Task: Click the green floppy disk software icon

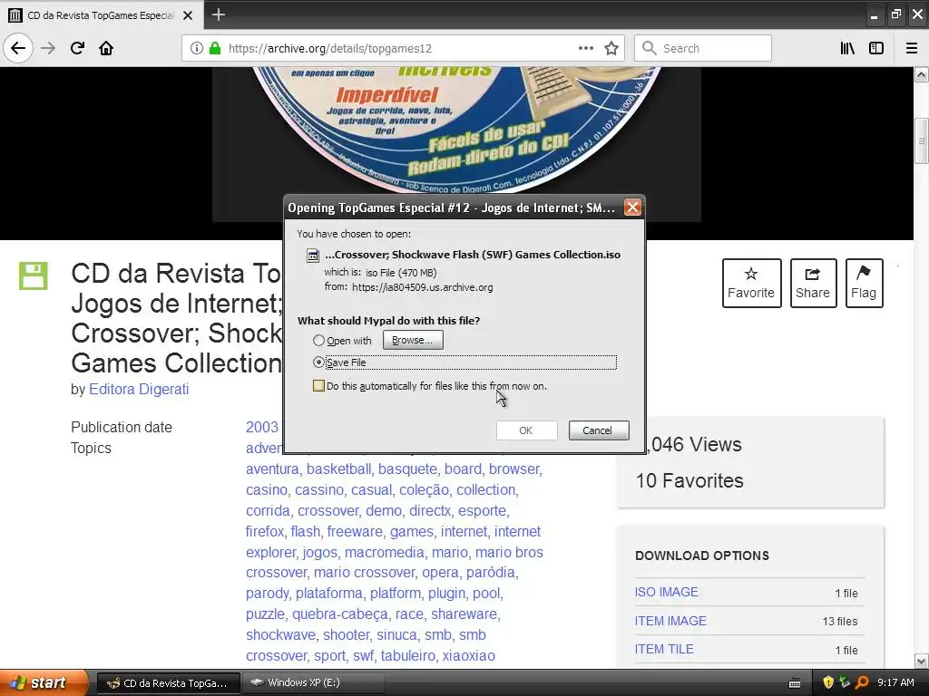Action: 34,275
